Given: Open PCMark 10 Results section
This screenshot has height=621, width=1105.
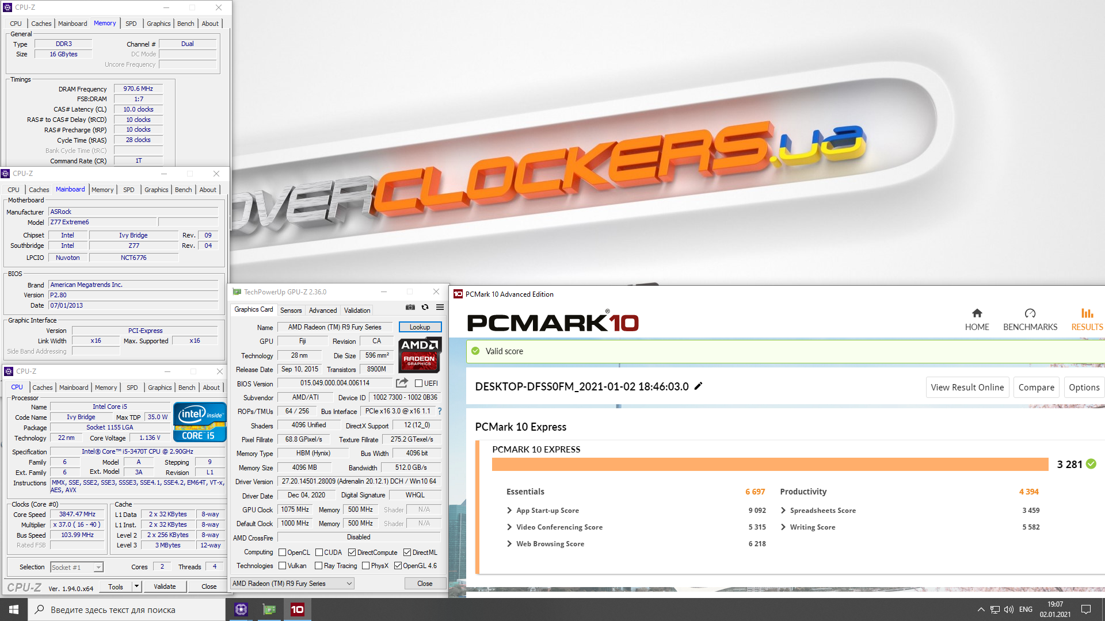Looking at the screenshot, I should pyautogui.click(x=1087, y=319).
